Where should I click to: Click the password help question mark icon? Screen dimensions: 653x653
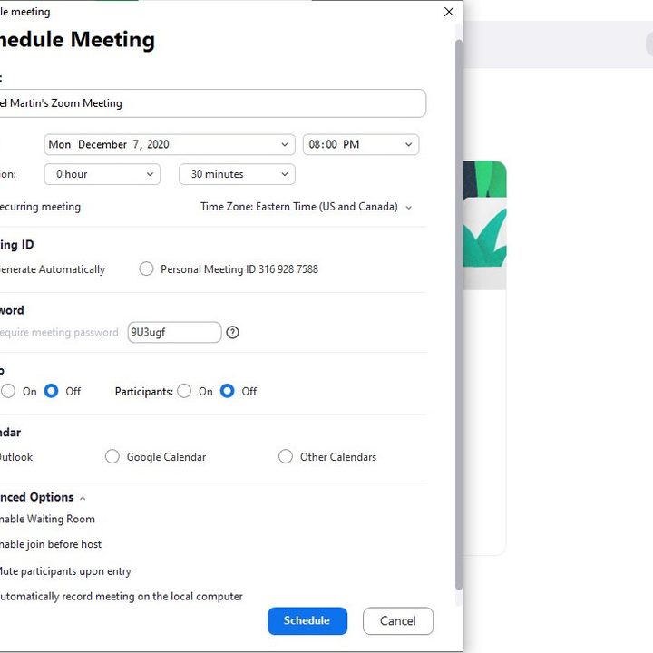click(x=232, y=332)
